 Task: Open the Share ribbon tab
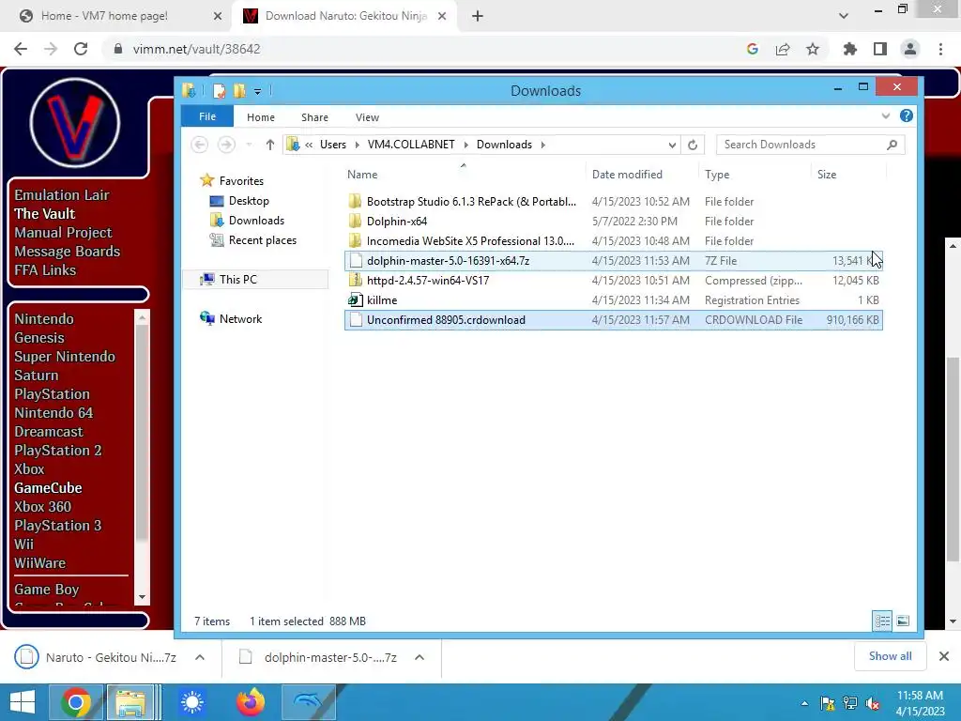[314, 117]
